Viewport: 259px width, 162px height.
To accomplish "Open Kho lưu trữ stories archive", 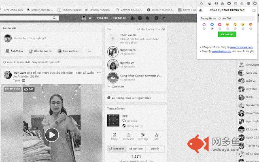I will tap(146, 29).
